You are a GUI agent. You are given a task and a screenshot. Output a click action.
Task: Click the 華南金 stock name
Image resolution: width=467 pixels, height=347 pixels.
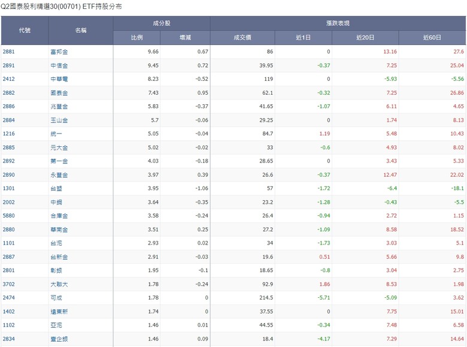click(x=59, y=230)
